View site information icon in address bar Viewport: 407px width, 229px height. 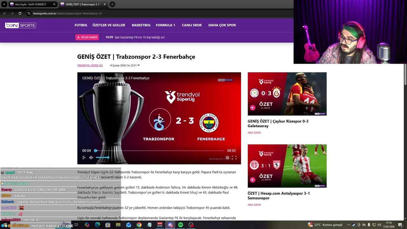tap(29, 13)
